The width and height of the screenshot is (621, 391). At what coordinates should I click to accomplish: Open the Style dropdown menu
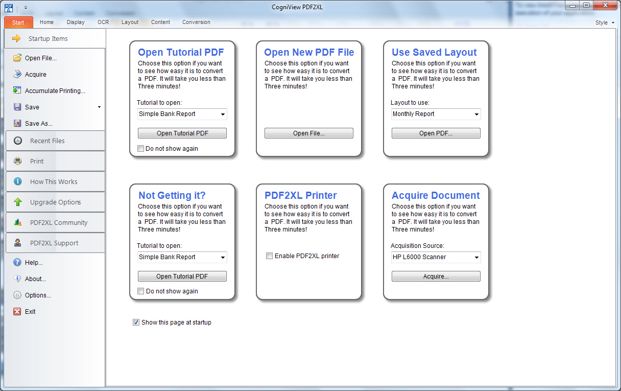click(605, 22)
